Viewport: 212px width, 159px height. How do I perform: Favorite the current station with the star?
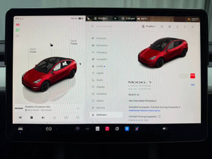pos(54,117)
